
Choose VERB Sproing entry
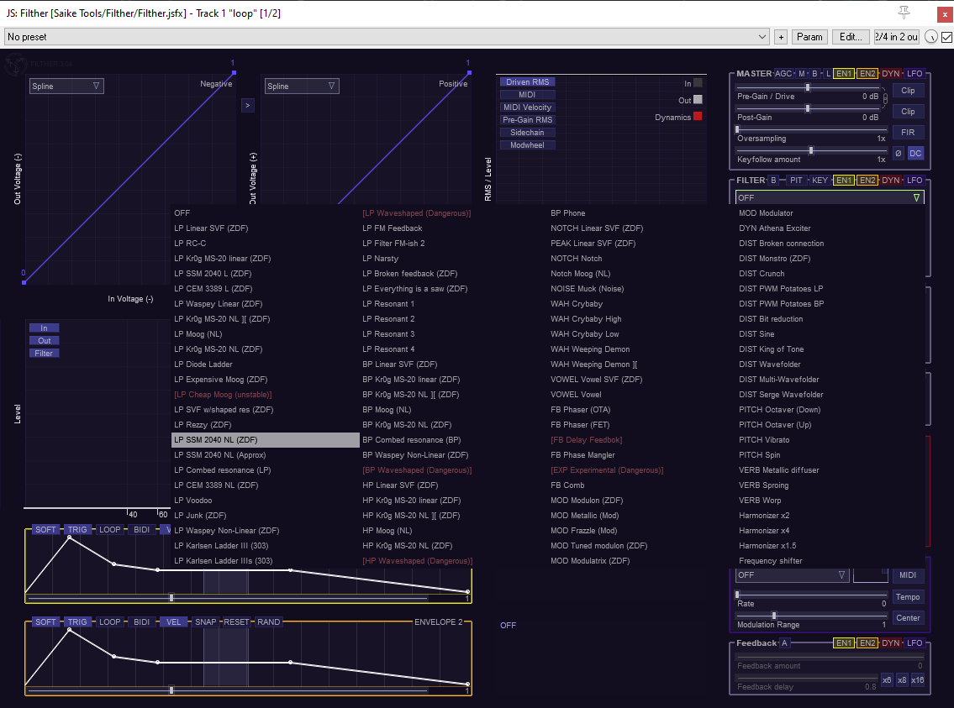763,485
